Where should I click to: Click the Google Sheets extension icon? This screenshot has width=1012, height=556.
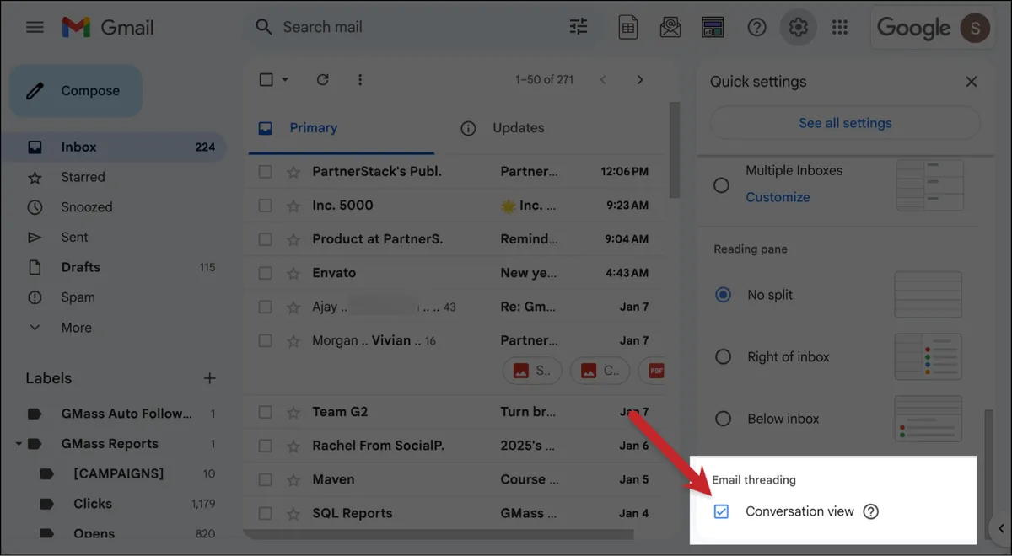(628, 27)
